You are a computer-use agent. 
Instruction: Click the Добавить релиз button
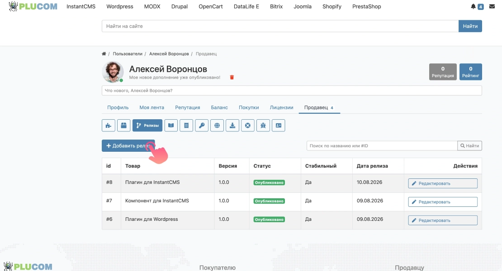(x=128, y=146)
